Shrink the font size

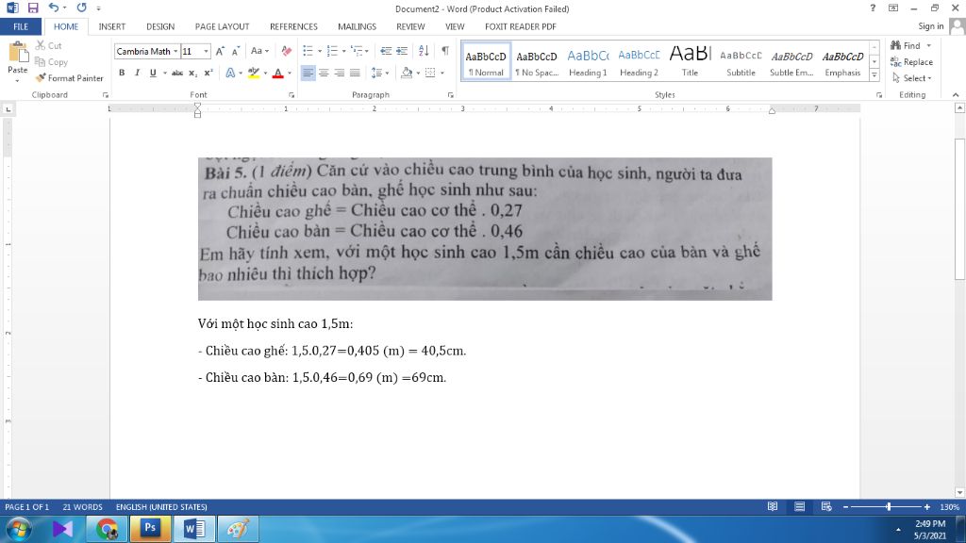[x=235, y=51]
